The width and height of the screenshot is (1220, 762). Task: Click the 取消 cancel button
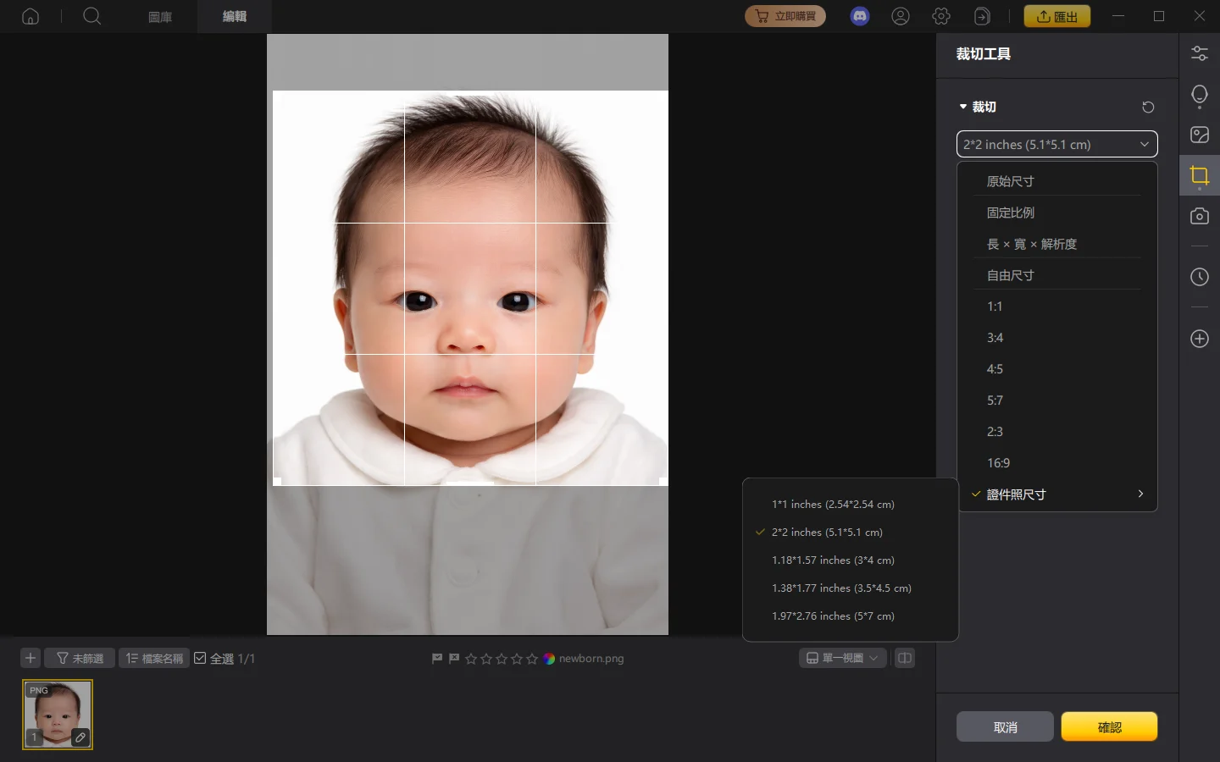pyautogui.click(x=1005, y=727)
